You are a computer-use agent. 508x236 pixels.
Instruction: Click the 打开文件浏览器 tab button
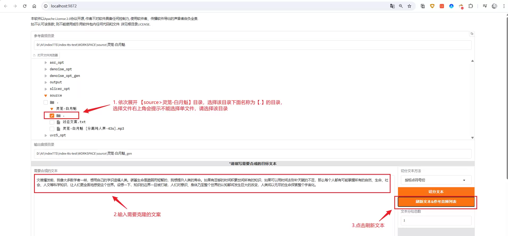pyautogui.click(x=45, y=55)
